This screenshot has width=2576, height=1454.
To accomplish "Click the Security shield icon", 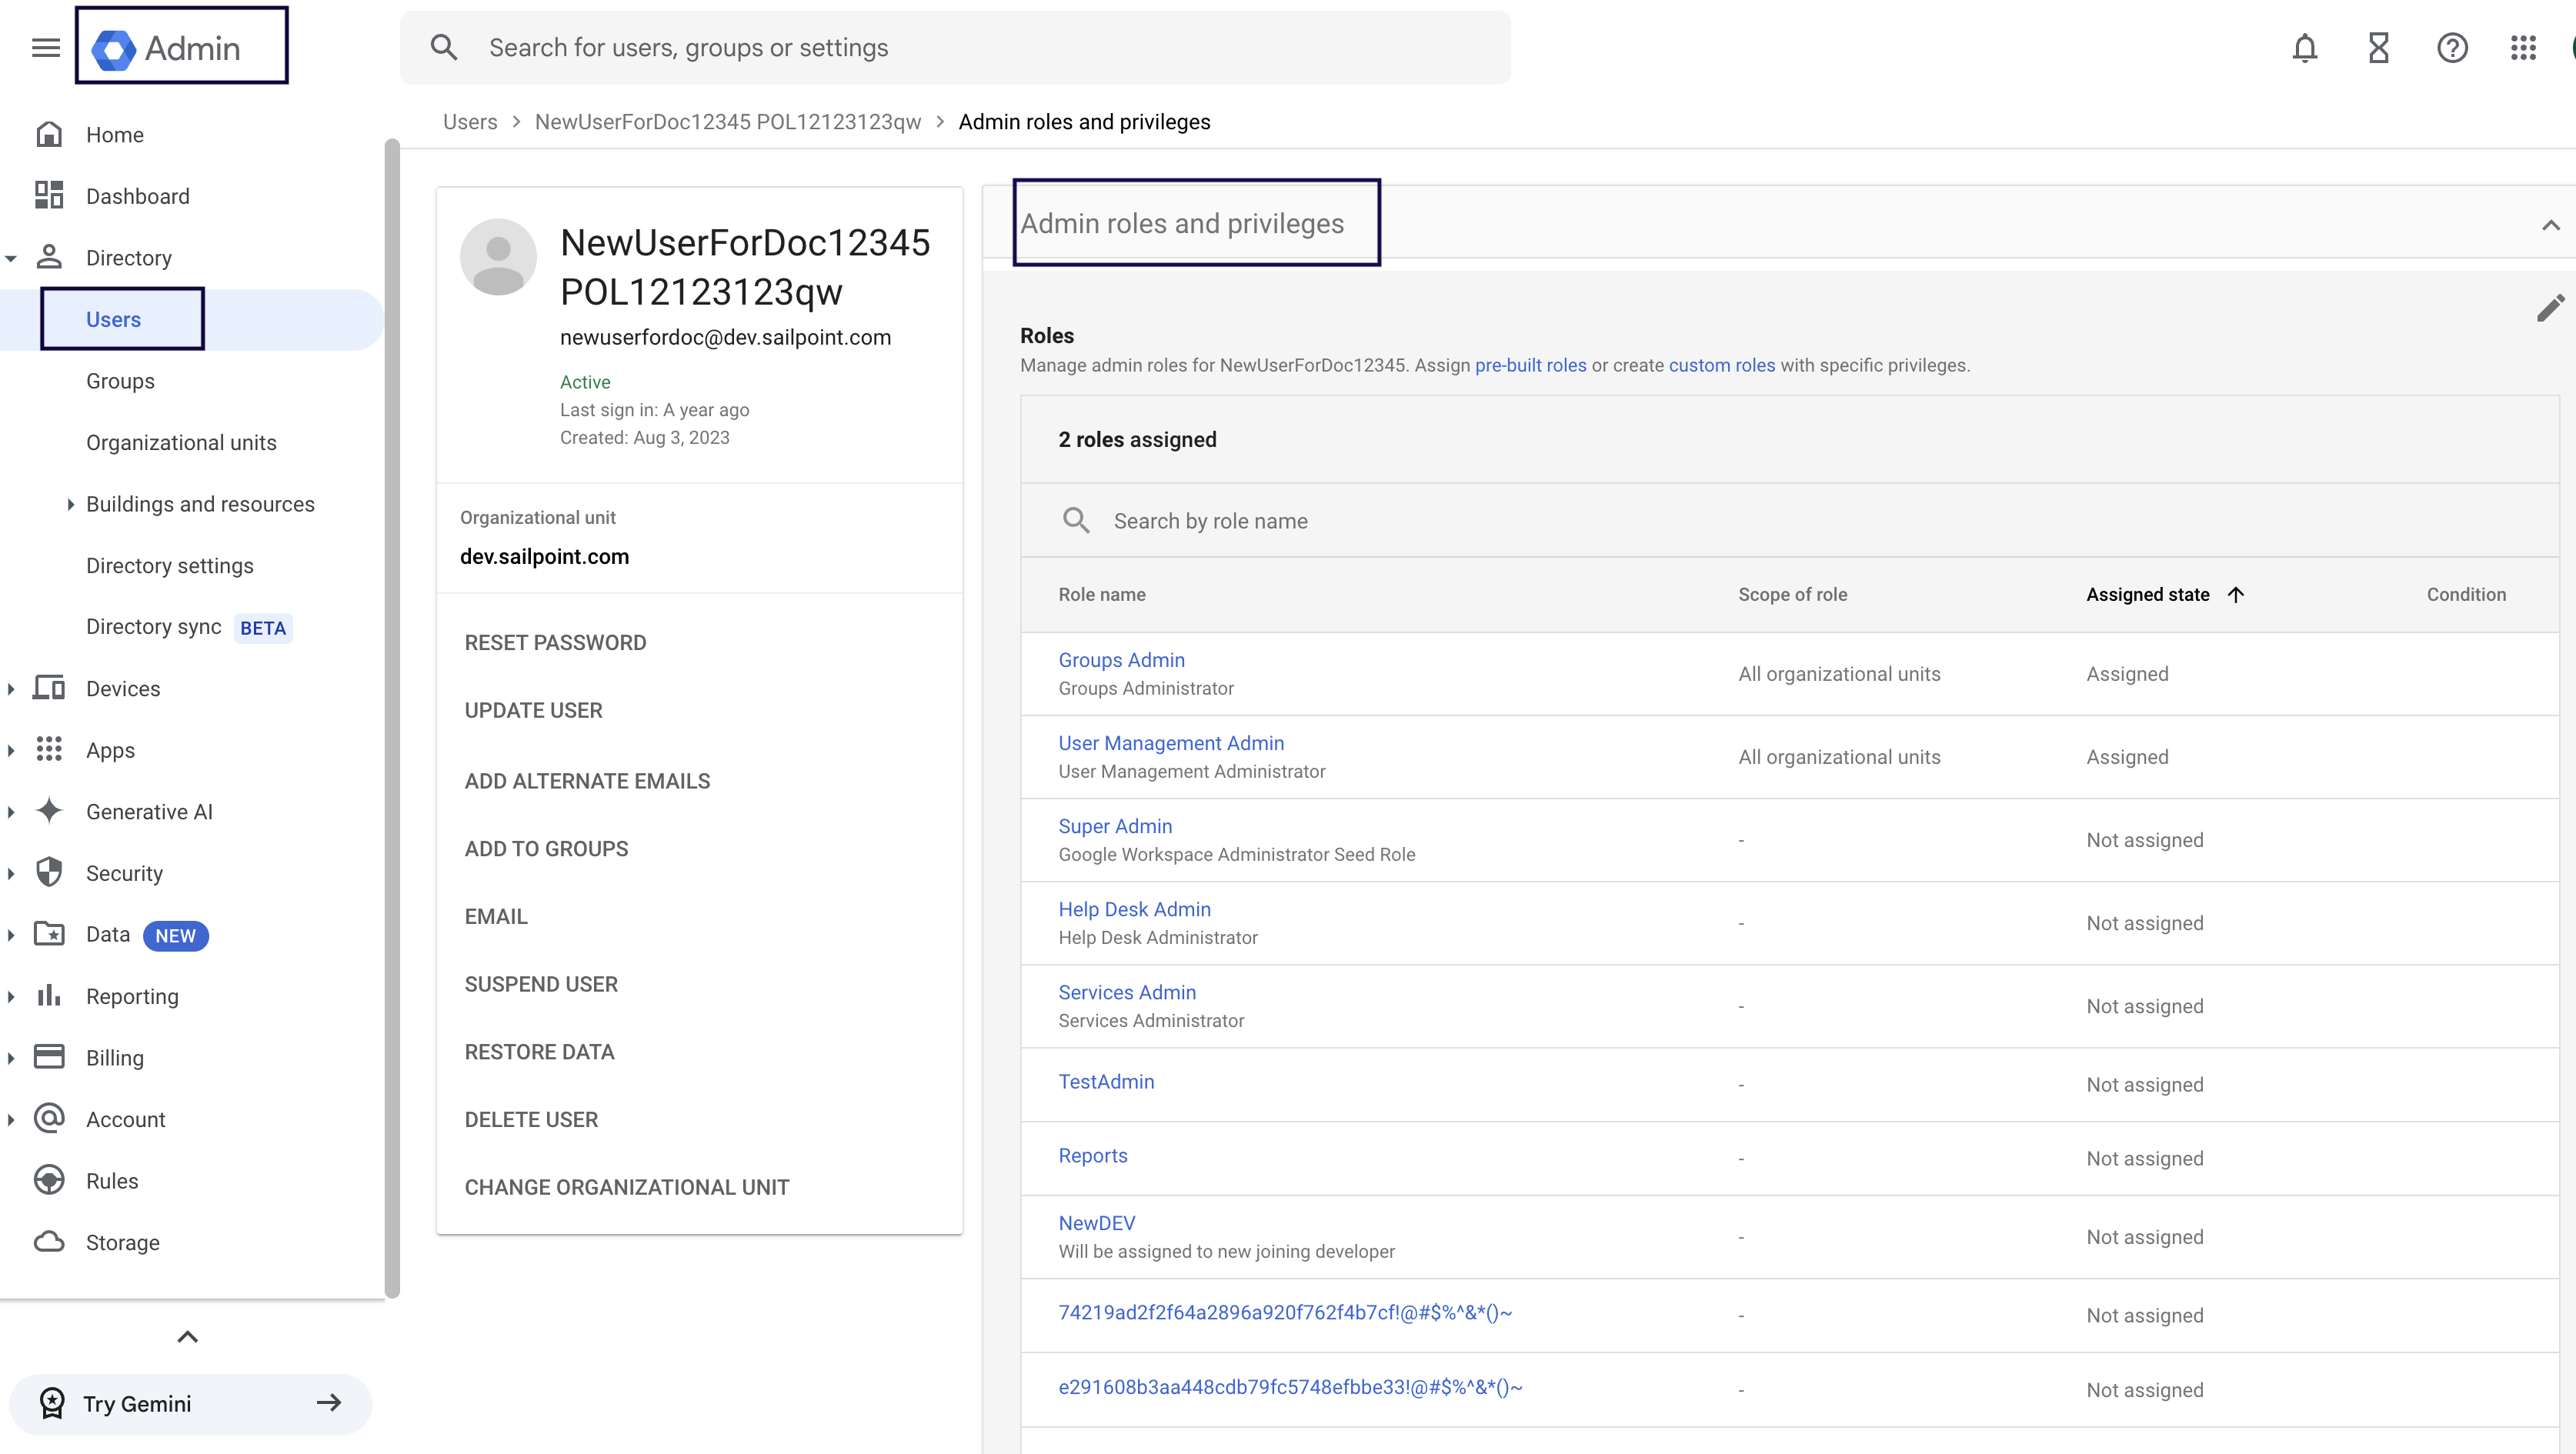I will pyautogui.click(x=49, y=872).
